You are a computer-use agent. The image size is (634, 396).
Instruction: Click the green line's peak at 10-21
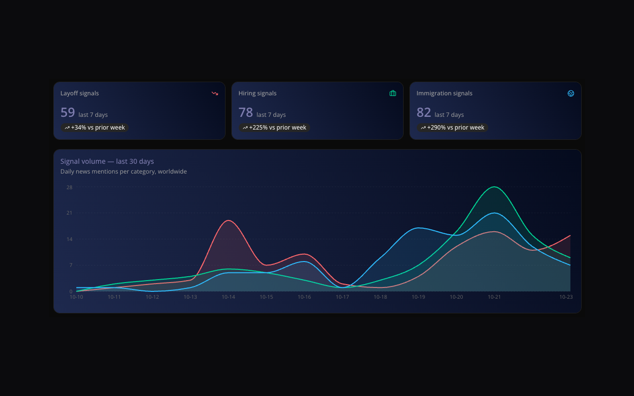tap(495, 187)
